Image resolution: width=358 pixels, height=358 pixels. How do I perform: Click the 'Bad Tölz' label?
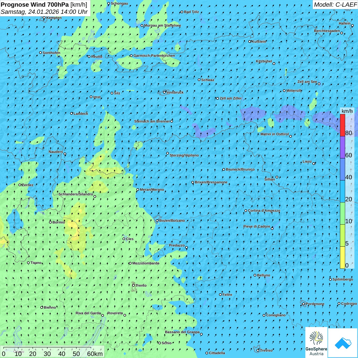[x=191, y=12]
